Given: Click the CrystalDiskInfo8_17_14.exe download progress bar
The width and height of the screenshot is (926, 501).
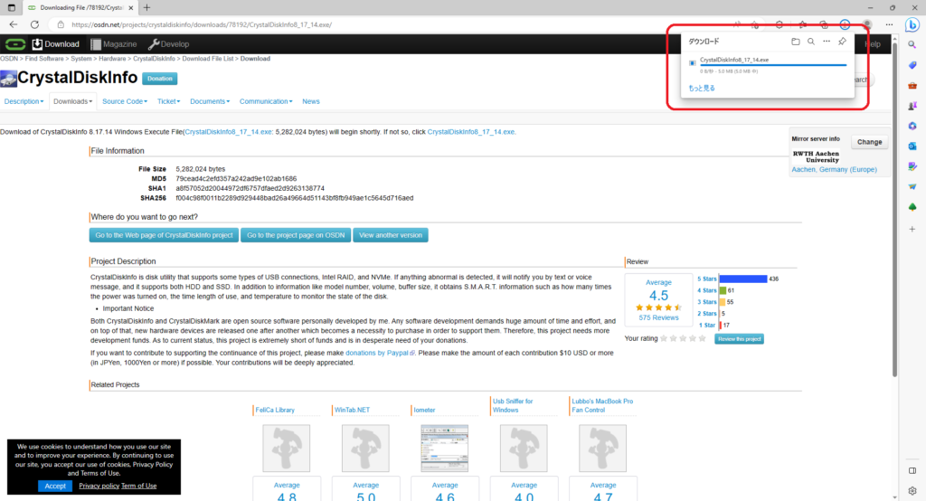Looking at the screenshot, I should pyautogui.click(x=772, y=65).
